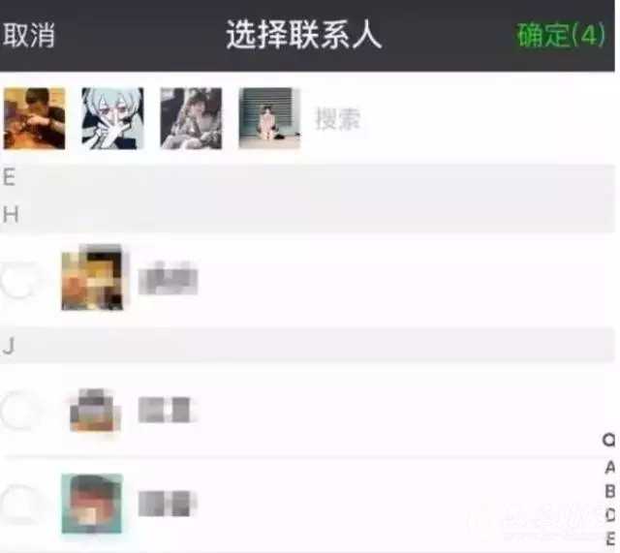Tap the blurred name of last contact
This screenshot has width=620, height=553.
point(167,504)
